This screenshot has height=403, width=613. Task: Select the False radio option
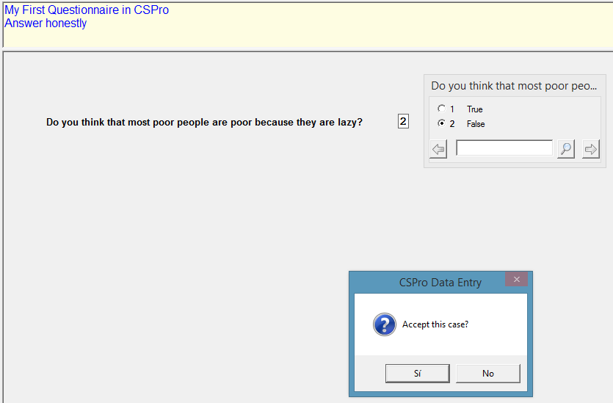[441, 124]
